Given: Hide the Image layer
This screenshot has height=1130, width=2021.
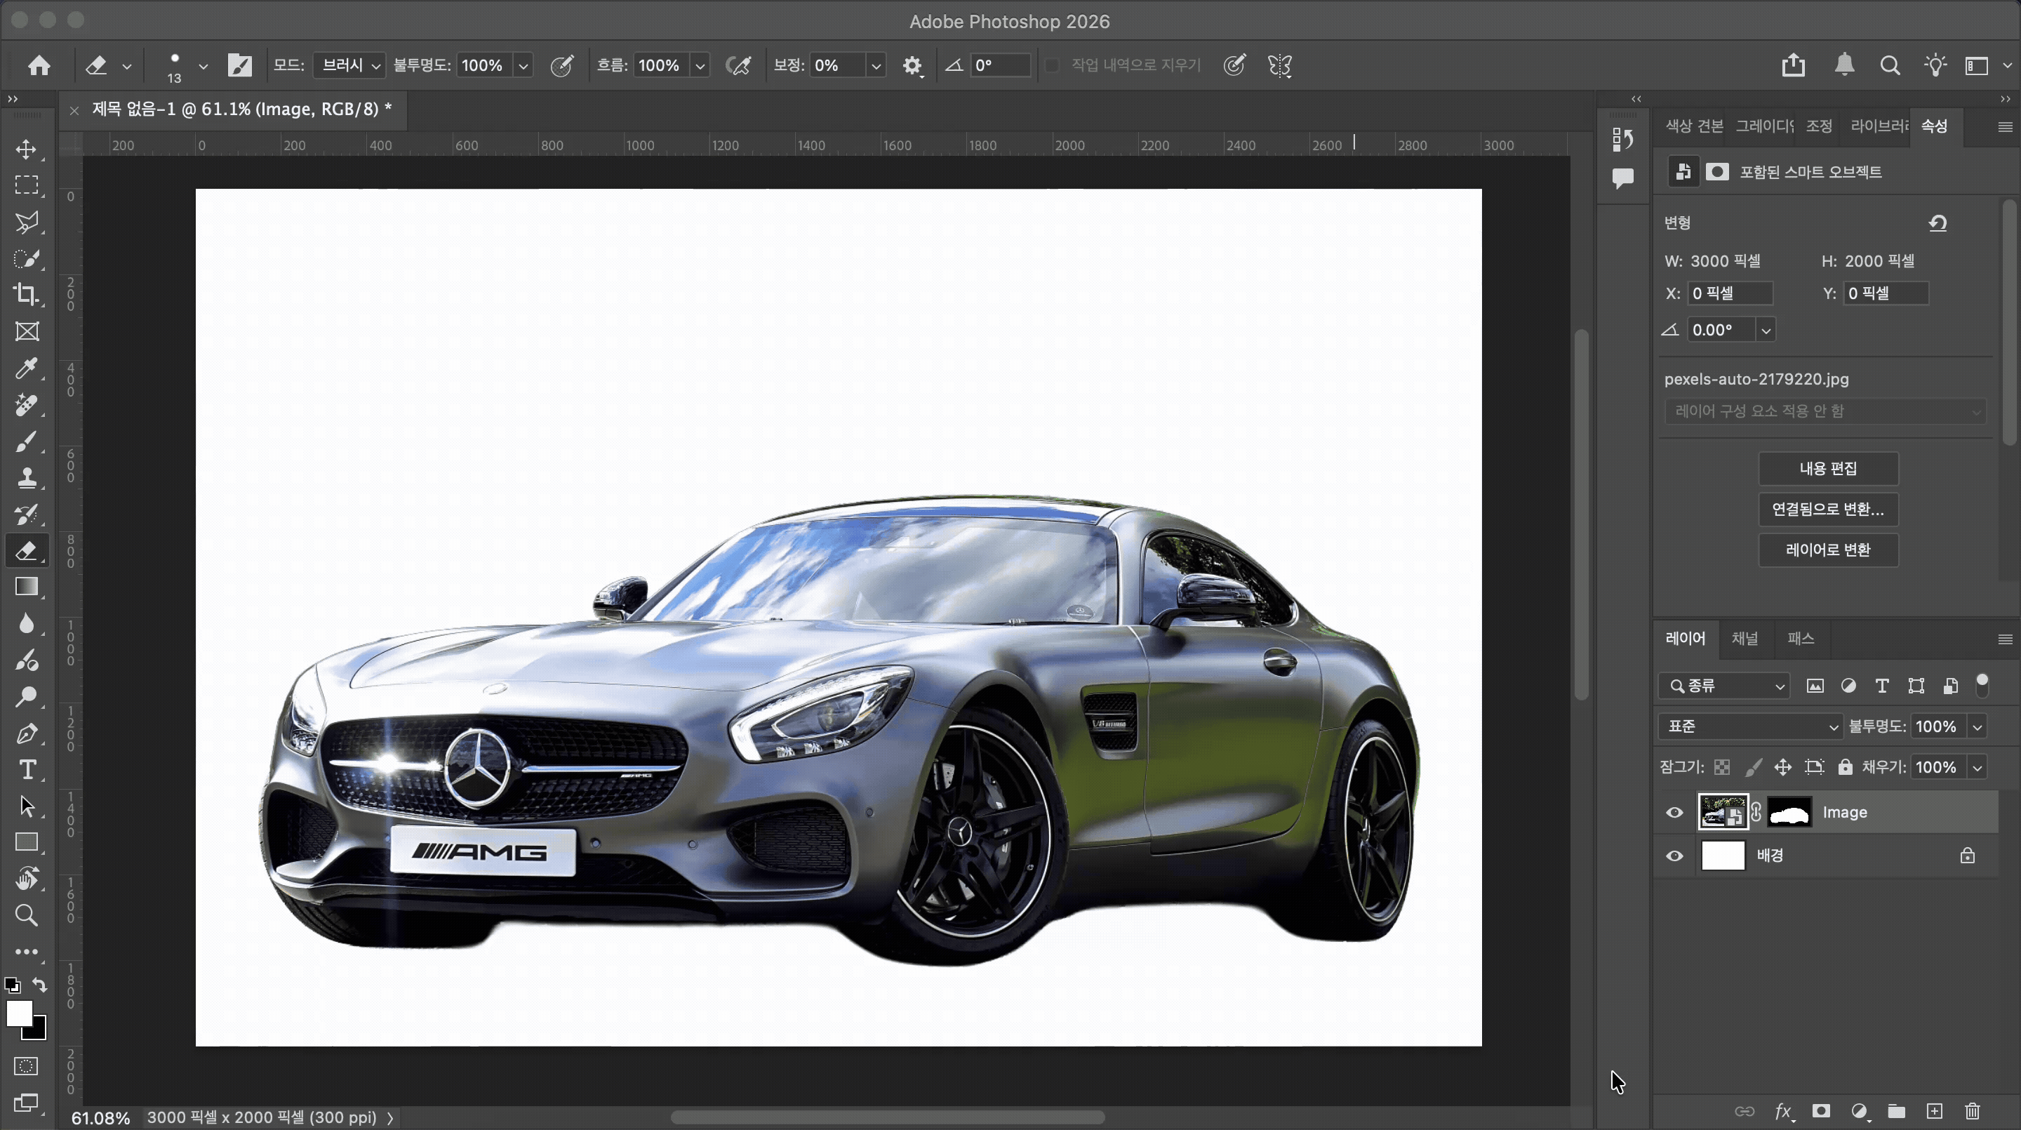Looking at the screenshot, I should click(1674, 812).
